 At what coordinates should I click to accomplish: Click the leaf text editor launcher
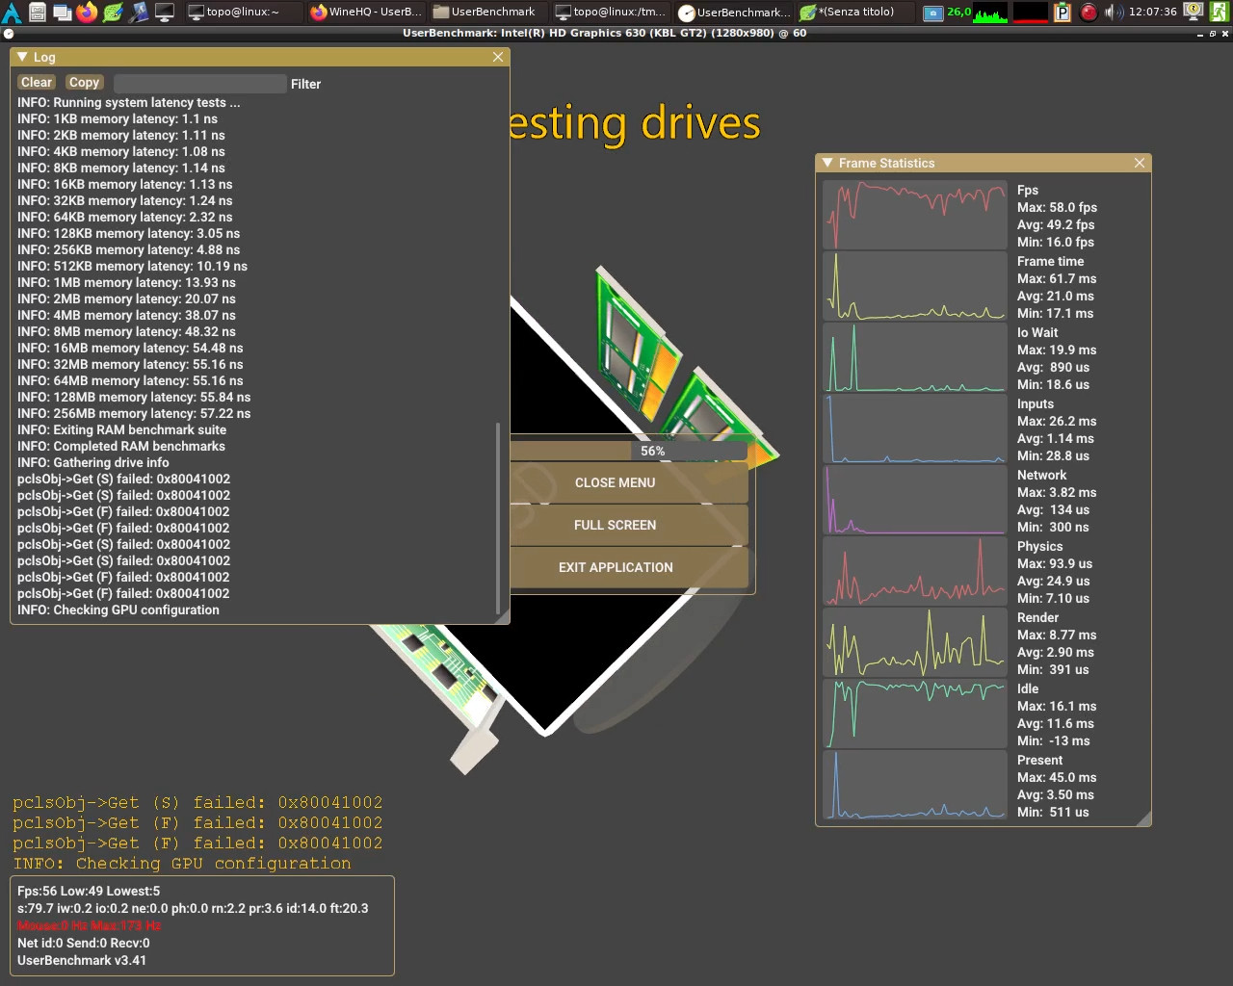coord(113,12)
